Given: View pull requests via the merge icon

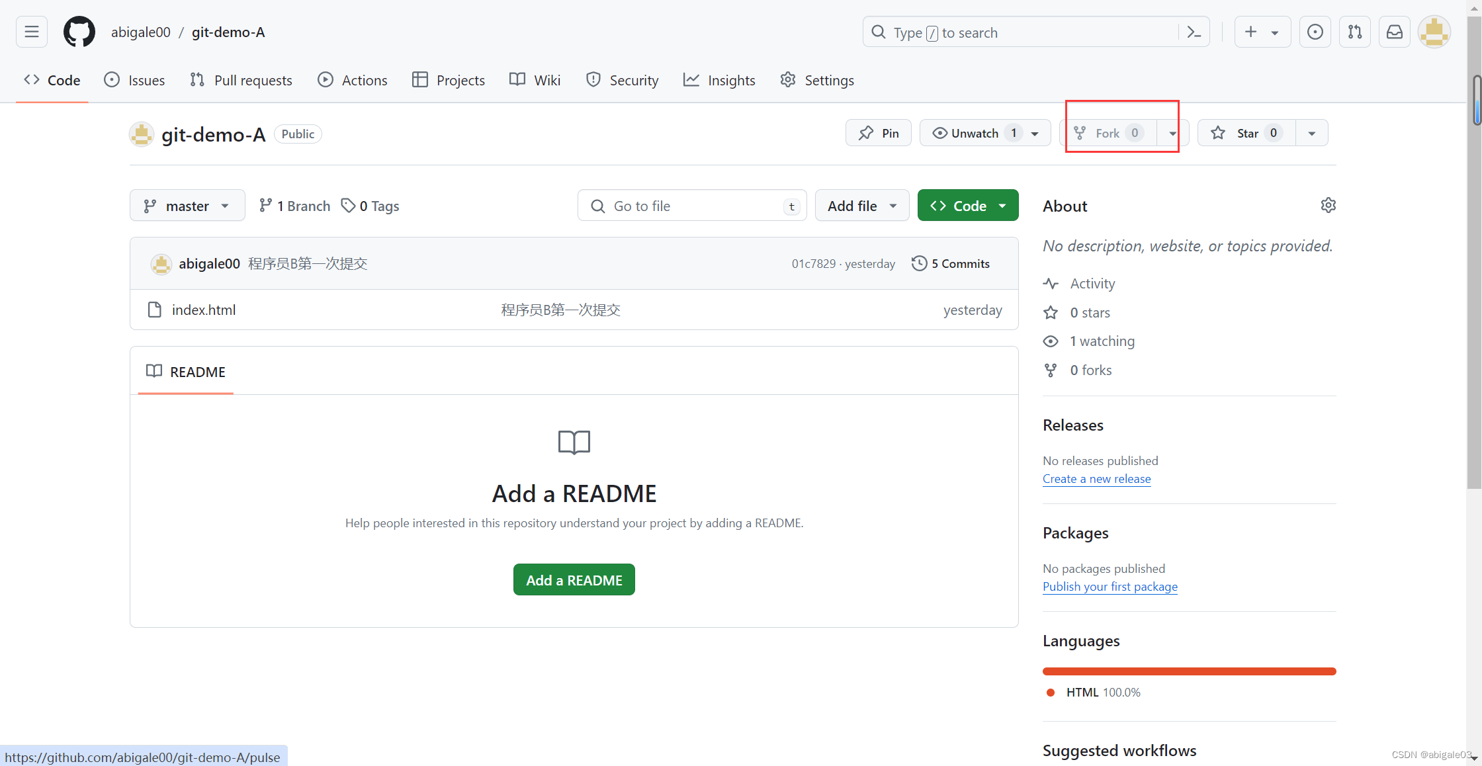Looking at the screenshot, I should tap(1354, 31).
